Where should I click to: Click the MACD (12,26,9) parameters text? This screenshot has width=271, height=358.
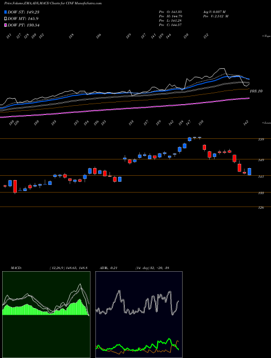coord(68,268)
